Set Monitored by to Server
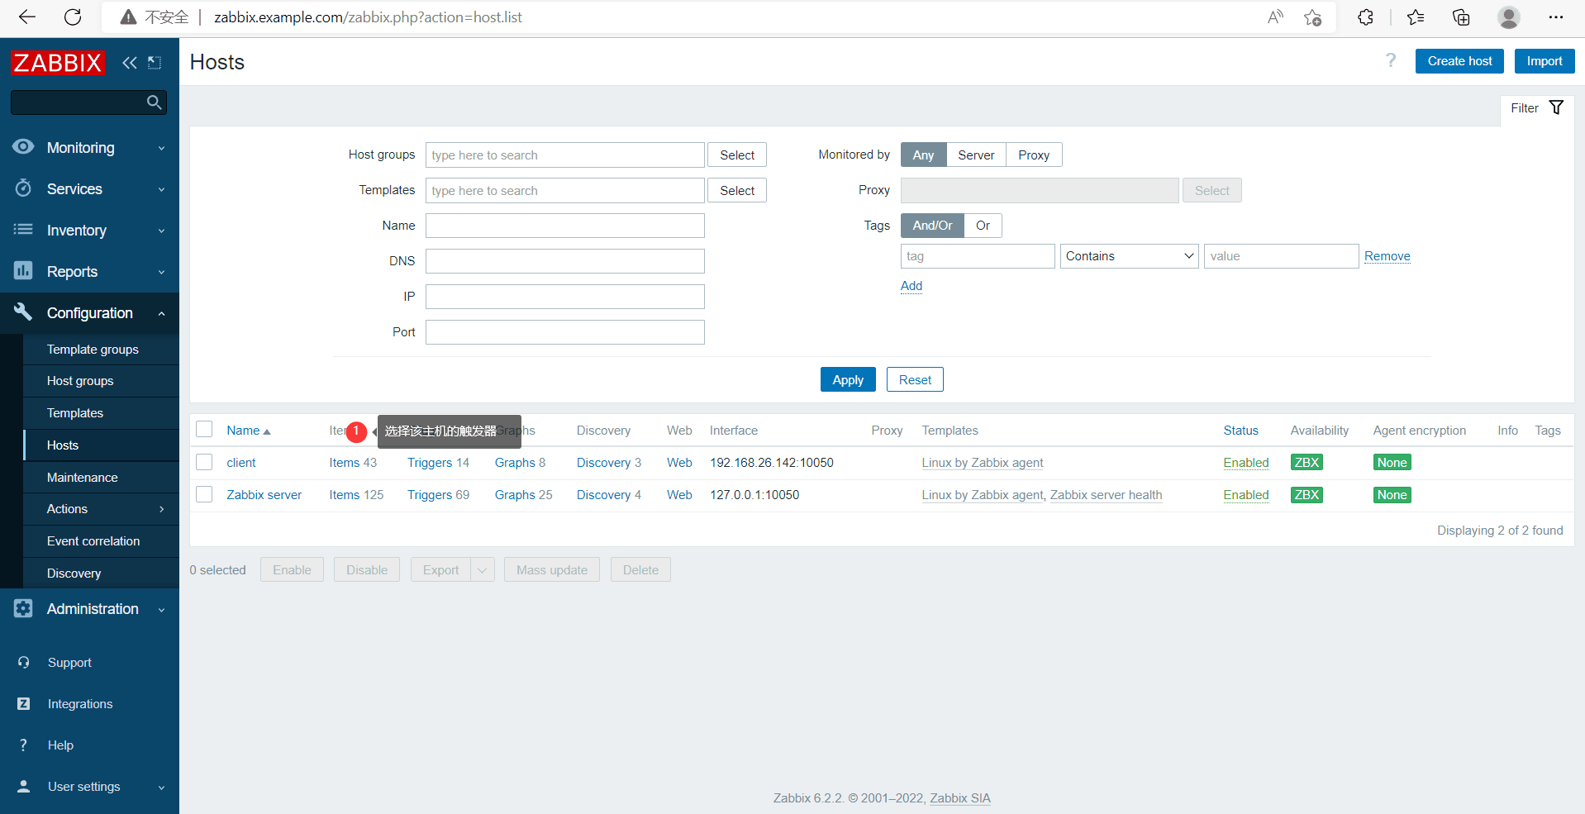The height and width of the screenshot is (814, 1585). [x=976, y=155]
